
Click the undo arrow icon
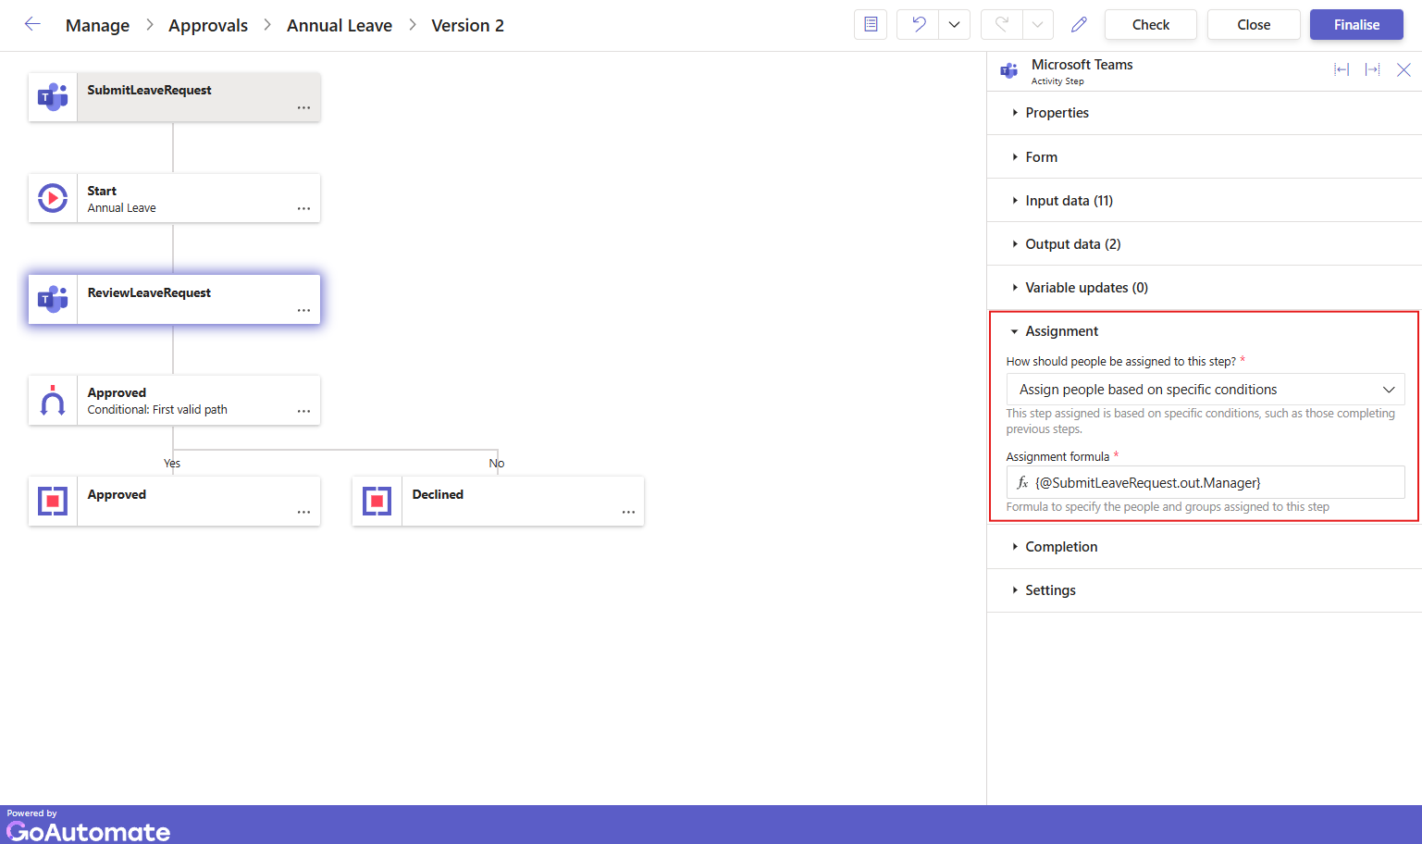(918, 25)
